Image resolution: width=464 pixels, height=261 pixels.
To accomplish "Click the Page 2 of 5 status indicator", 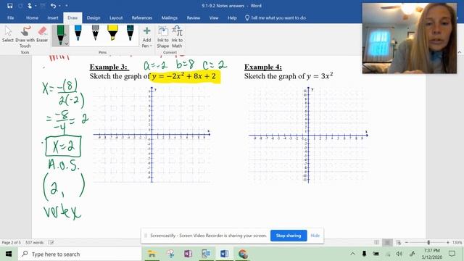I will [12, 243].
